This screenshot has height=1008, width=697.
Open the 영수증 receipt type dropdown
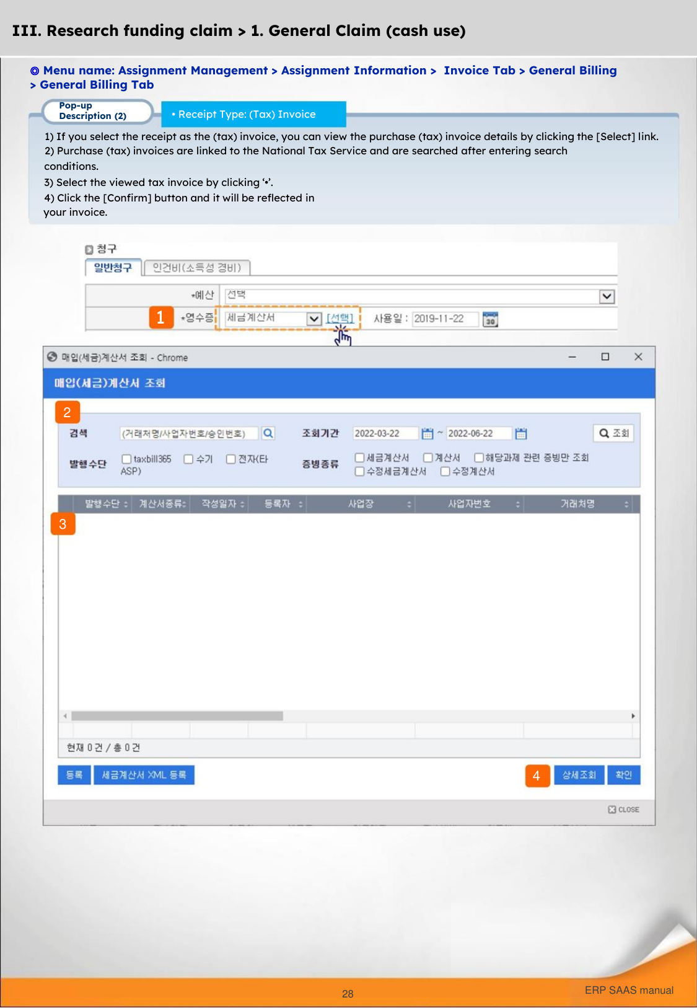click(x=314, y=319)
